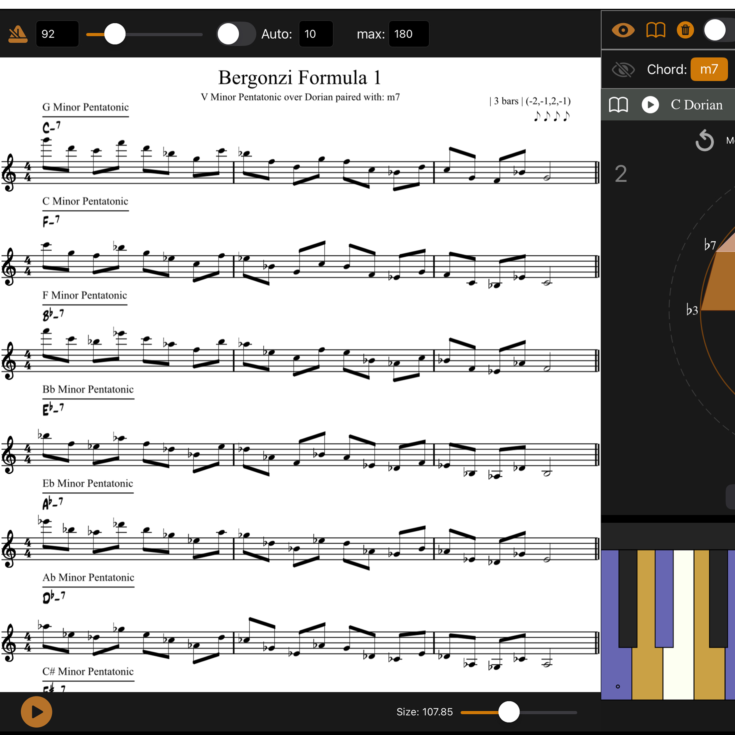This screenshot has width=735, height=735.
Task: Click the white unhighlighted piano key
Action: 679,673
